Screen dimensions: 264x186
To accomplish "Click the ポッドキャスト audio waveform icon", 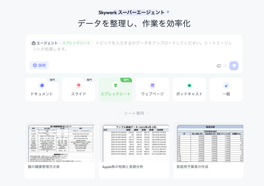I will tap(189, 85).
